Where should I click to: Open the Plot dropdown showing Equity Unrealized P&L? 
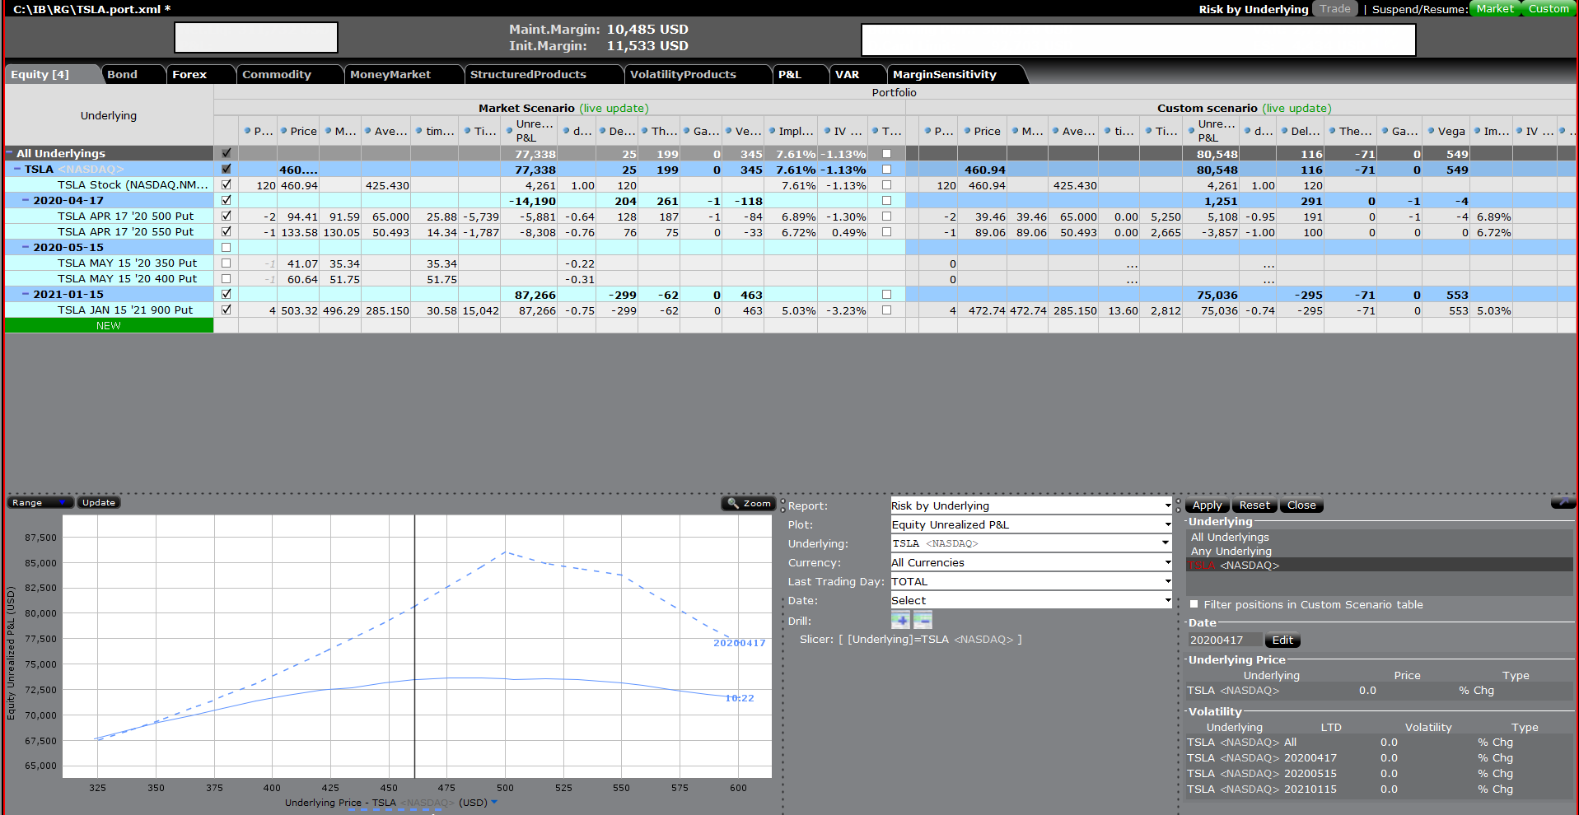pos(1031,524)
